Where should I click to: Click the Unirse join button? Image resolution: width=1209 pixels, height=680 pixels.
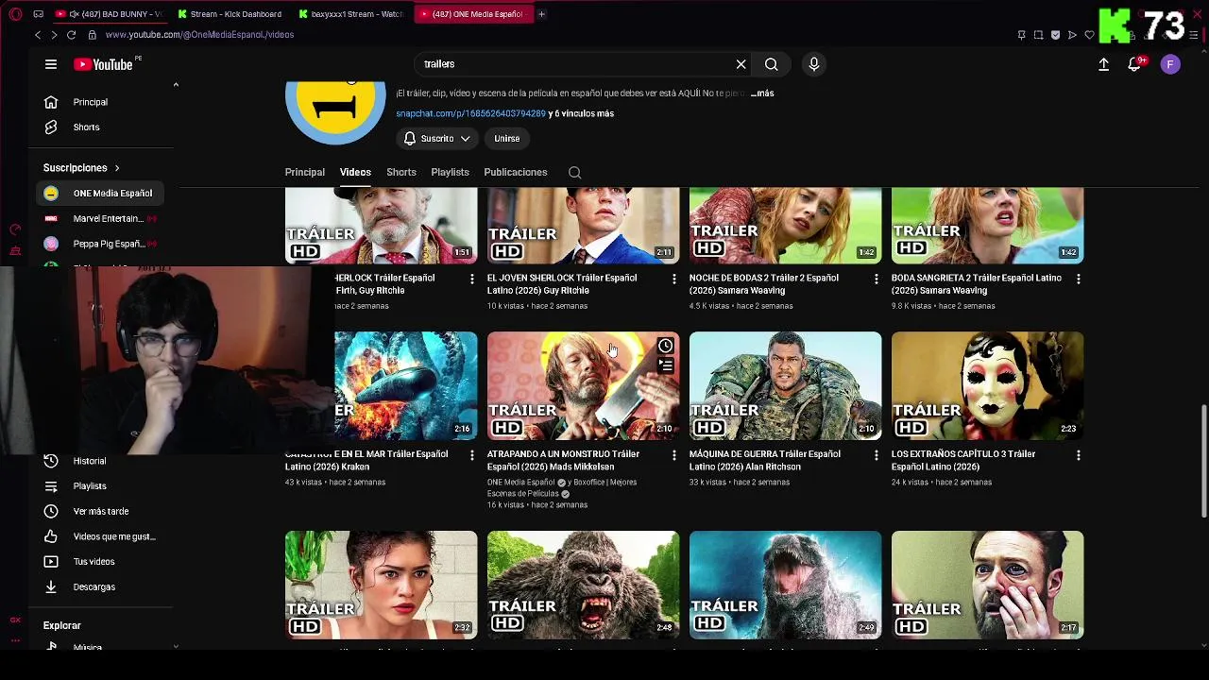507,139
